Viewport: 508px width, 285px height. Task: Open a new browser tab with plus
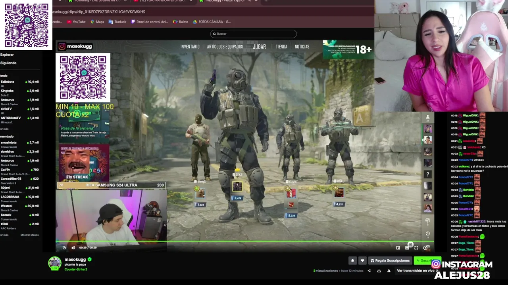point(266,1)
